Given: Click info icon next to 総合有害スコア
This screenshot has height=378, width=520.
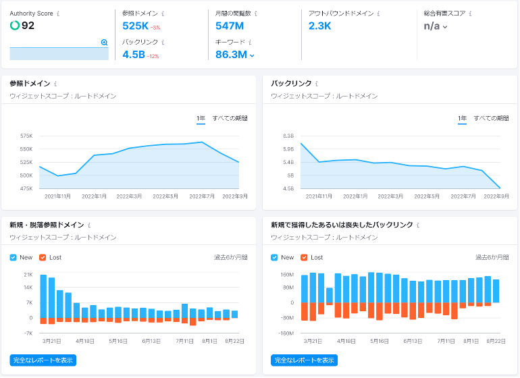Looking at the screenshot, I should (x=470, y=13).
